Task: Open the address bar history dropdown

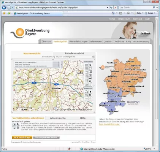Action: pos(108,8)
